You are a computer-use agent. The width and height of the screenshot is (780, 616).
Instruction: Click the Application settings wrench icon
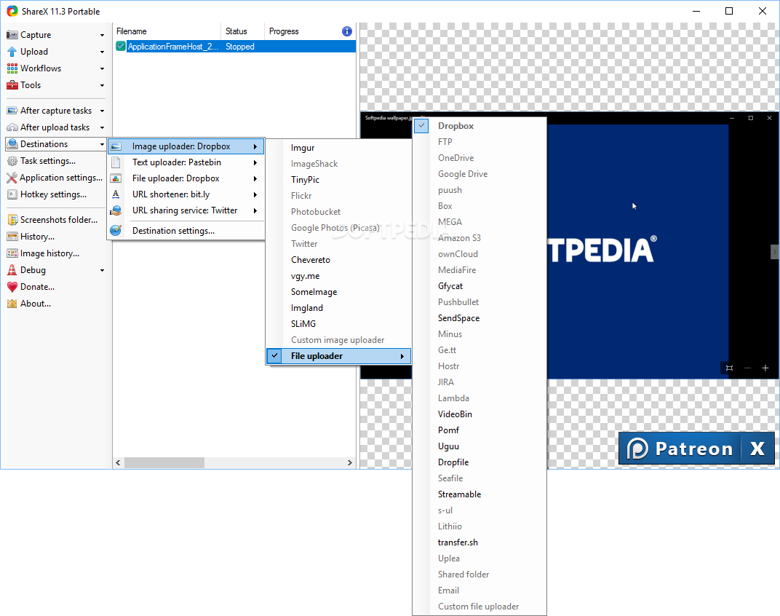(12, 178)
